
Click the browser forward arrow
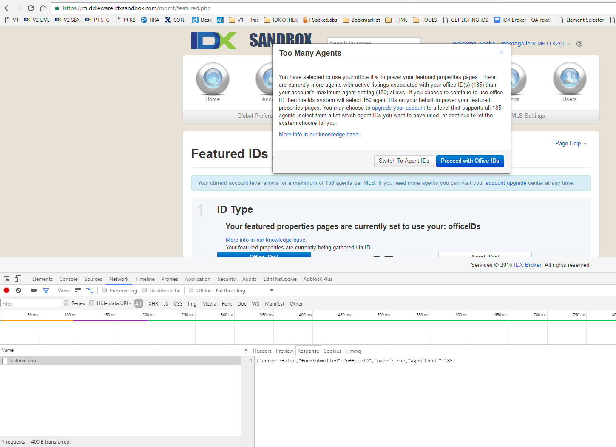[19, 8]
